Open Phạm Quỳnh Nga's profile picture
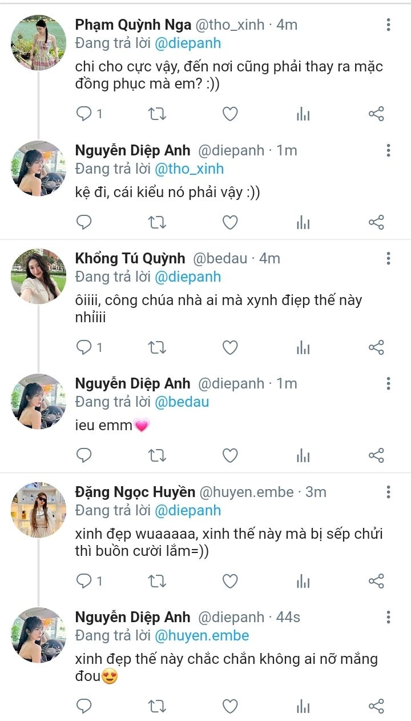This screenshot has height=721, width=411. (x=39, y=43)
